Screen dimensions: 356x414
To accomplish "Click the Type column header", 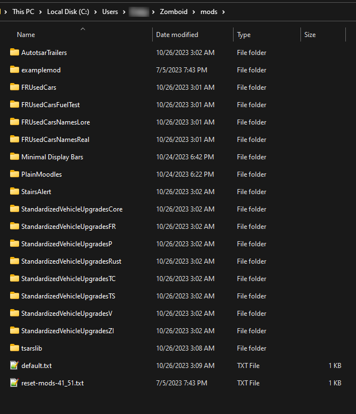I will coord(244,35).
